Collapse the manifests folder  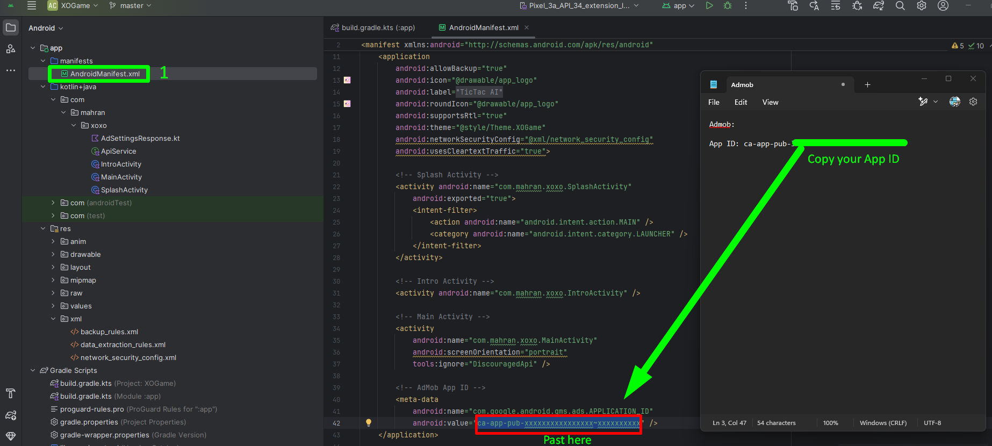click(x=43, y=61)
